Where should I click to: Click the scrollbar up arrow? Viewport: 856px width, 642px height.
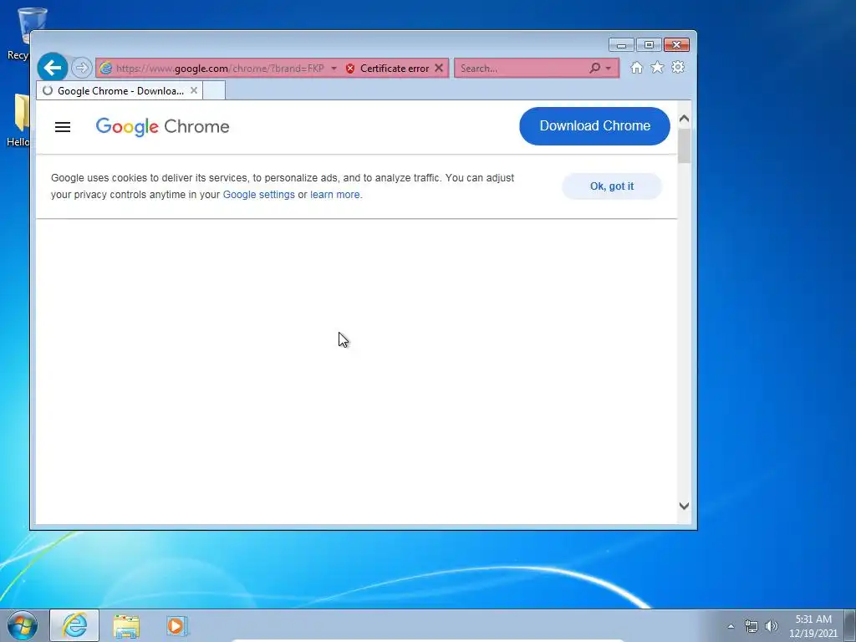pyautogui.click(x=684, y=119)
